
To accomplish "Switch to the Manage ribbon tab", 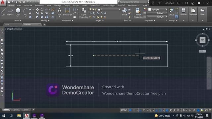I will pos(57,5).
